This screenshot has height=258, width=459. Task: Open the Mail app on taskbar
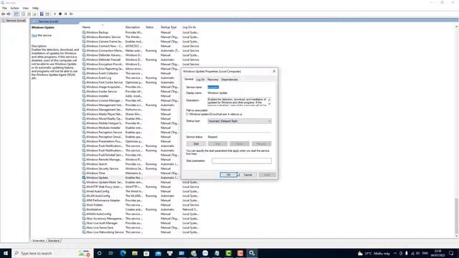158,253
